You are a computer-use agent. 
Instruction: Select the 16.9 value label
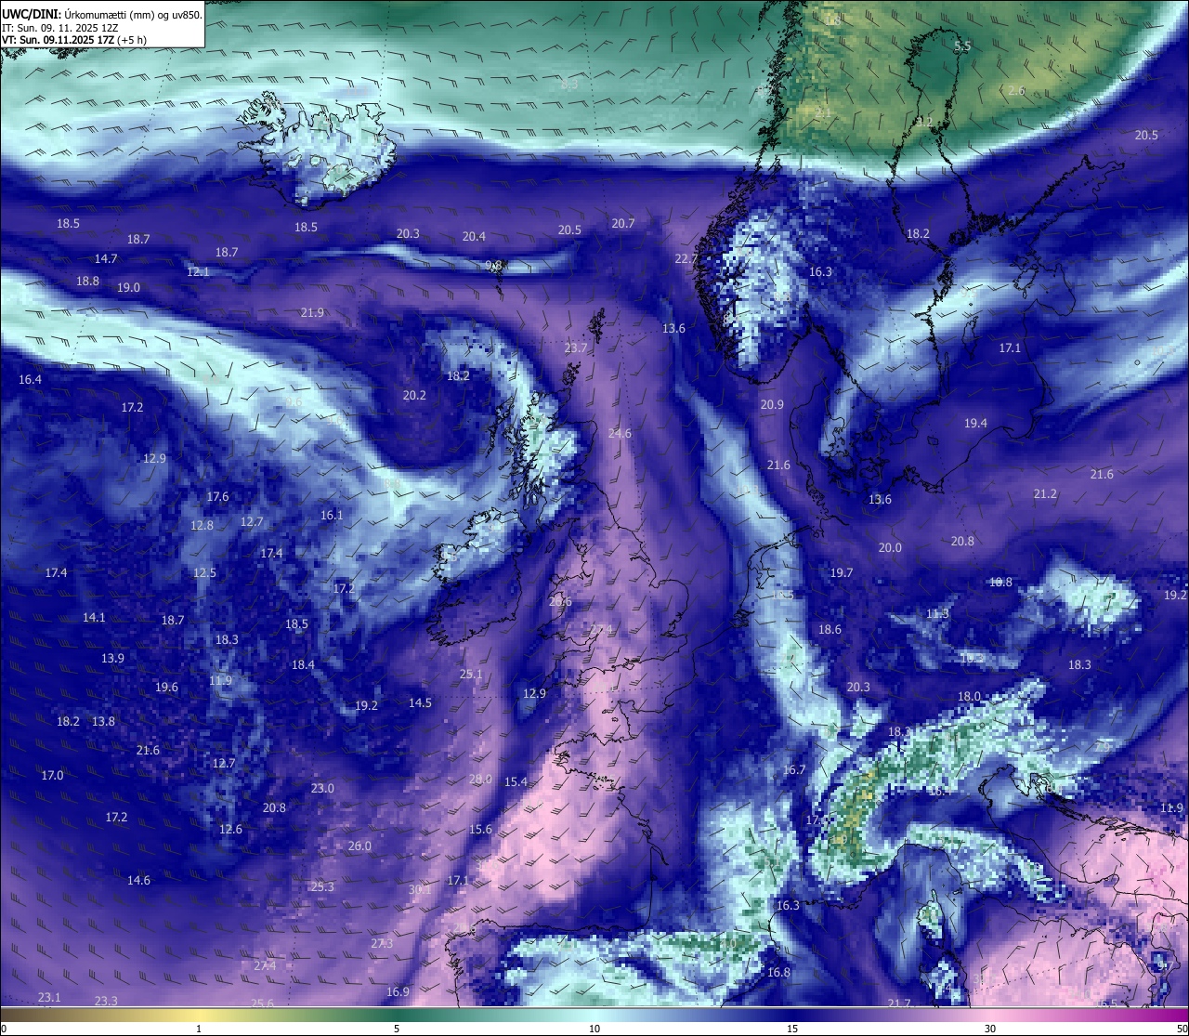398,991
